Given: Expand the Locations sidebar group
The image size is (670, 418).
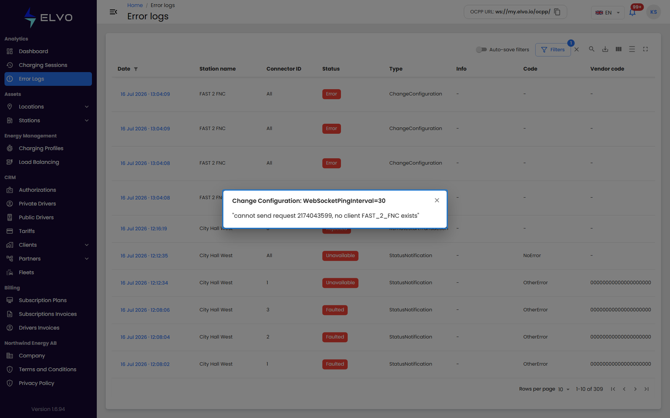Looking at the screenshot, I should 48,107.
